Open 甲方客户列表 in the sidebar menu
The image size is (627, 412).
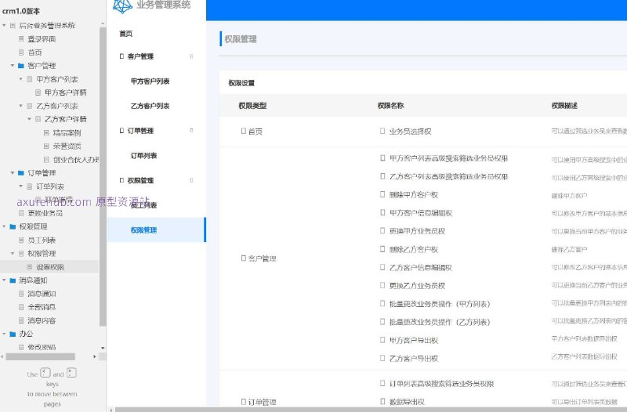[150, 81]
